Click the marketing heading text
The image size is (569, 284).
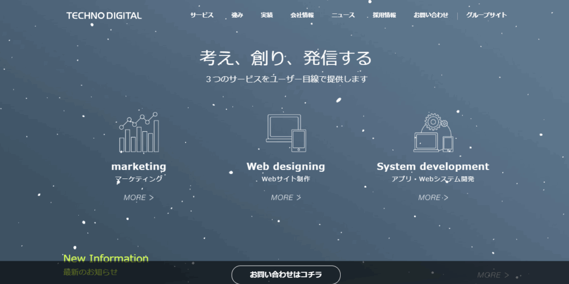click(x=138, y=166)
